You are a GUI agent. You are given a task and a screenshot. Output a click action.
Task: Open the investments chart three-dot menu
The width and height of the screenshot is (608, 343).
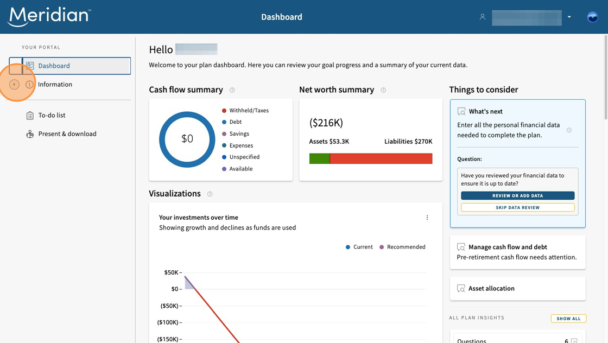tap(427, 218)
